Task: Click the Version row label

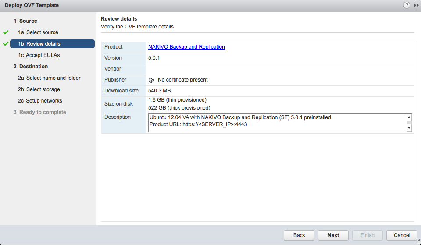Action: click(x=113, y=58)
